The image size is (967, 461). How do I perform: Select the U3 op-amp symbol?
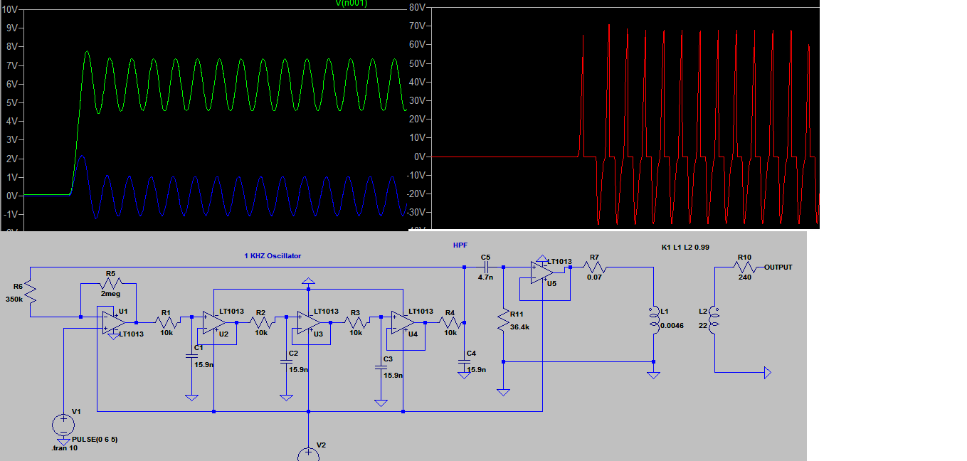[x=309, y=323]
